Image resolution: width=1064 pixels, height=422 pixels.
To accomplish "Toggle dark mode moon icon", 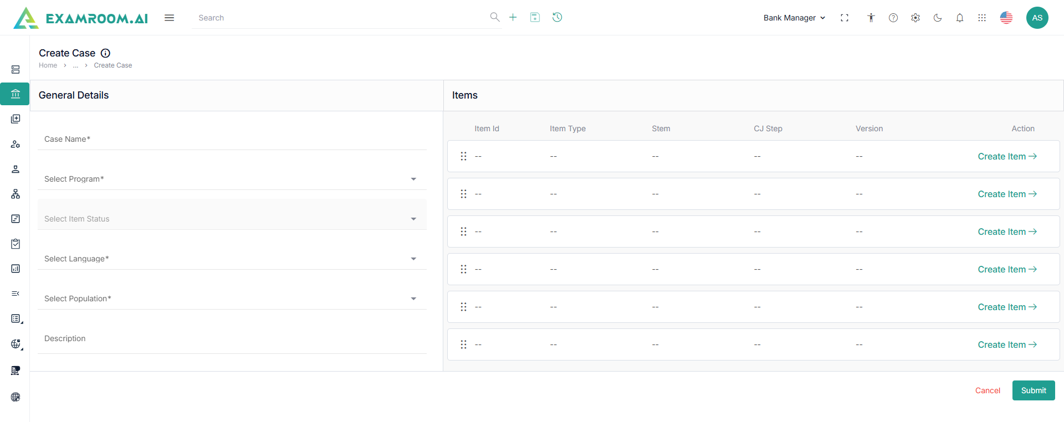I will pos(938,18).
